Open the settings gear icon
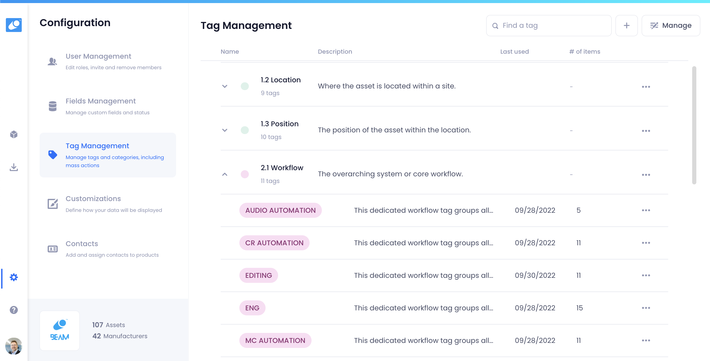This screenshot has height=361, width=710. click(14, 277)
